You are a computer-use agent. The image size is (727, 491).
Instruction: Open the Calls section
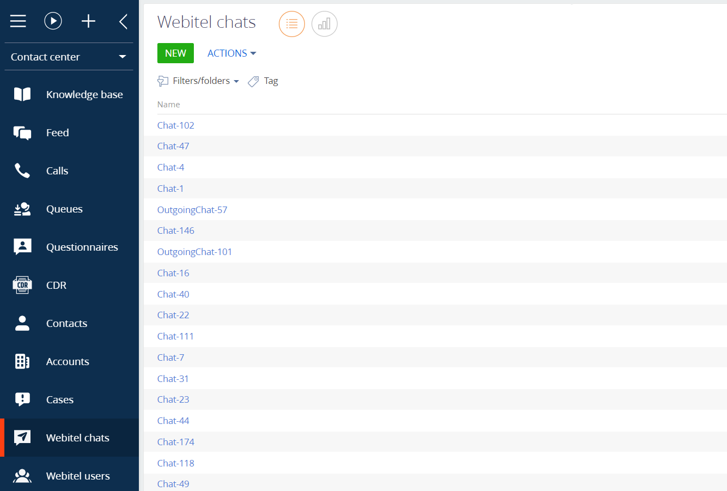point(57,171)
